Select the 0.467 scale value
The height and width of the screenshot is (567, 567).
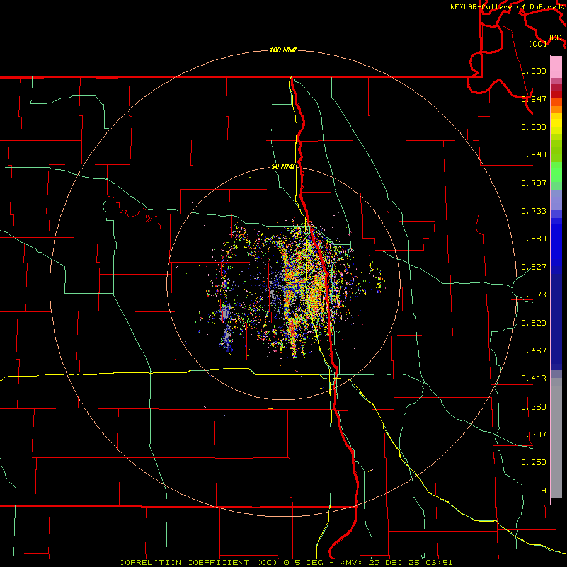pyautogui.click(x=534, y=350)
